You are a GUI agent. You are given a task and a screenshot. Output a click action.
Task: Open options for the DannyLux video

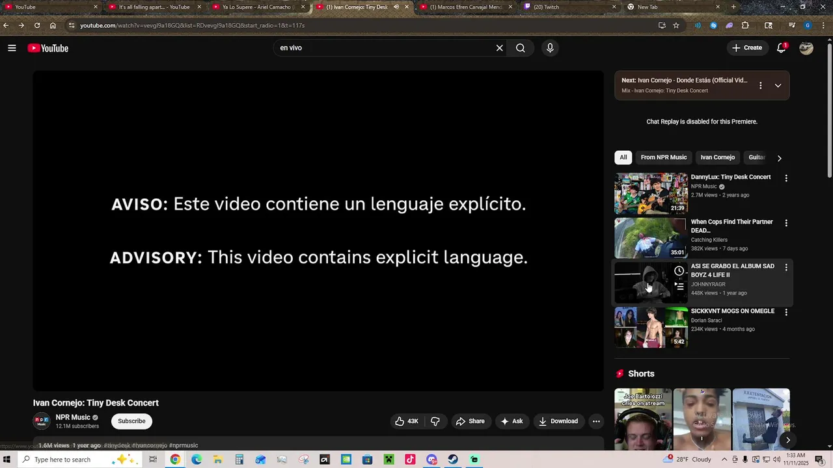pyautogui.click(x=786, y=178)
